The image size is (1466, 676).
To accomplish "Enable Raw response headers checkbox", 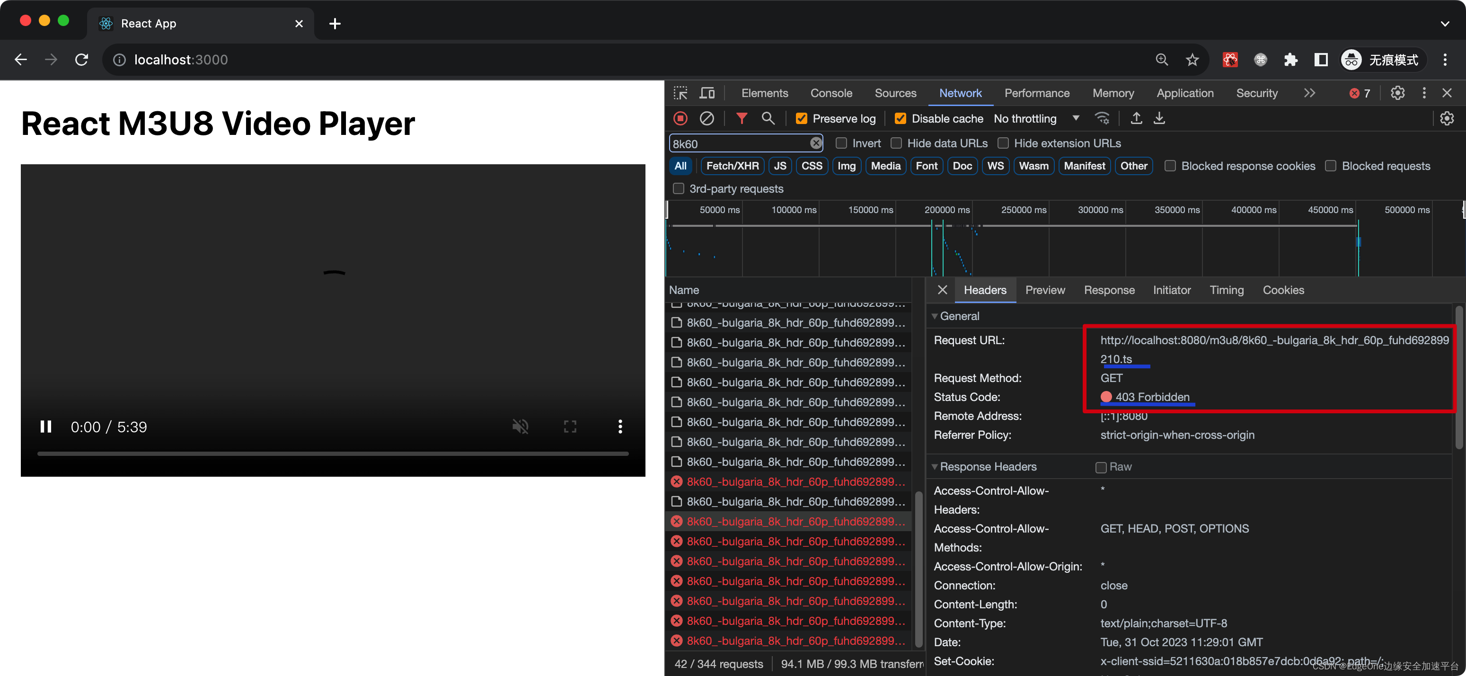I will [1101, 467].
